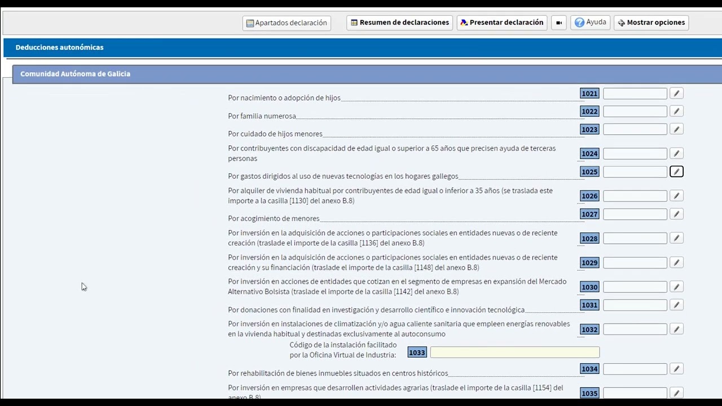Click pencil icon next to casilla 1031
Image resolution: width=722 pixels, height=406 pixels.
point(676,305)
